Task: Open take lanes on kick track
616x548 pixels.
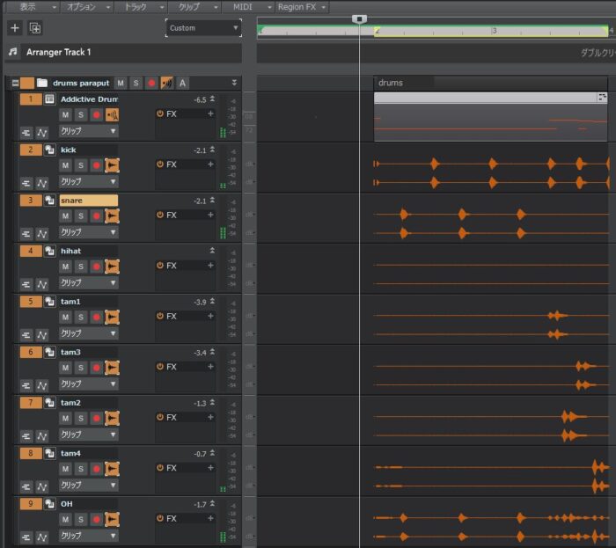Action: pyautogui.click(x=26, y=183)
